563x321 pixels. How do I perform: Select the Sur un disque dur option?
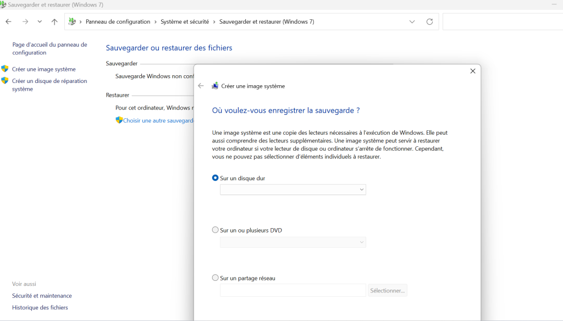[215, 178]
